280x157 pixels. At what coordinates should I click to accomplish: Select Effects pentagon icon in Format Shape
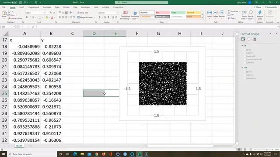point(249,39)
